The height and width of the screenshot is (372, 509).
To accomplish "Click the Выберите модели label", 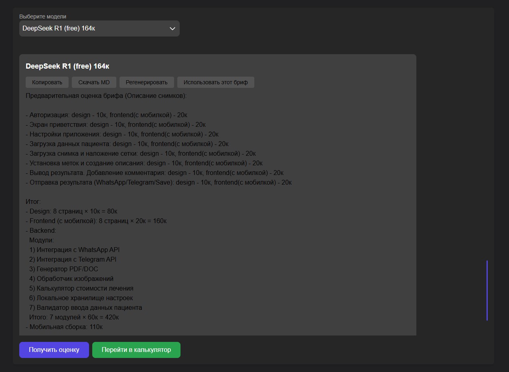I will pyautogui.click(x=43, y=16).
